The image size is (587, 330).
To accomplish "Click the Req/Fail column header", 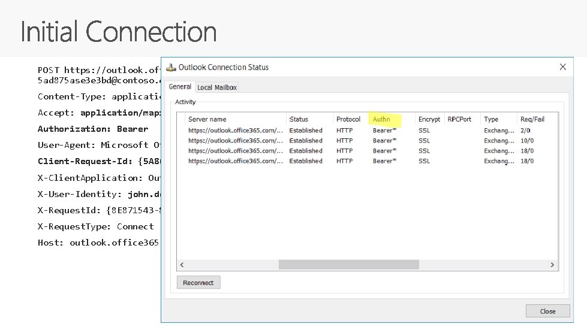I will coord(537,119).
